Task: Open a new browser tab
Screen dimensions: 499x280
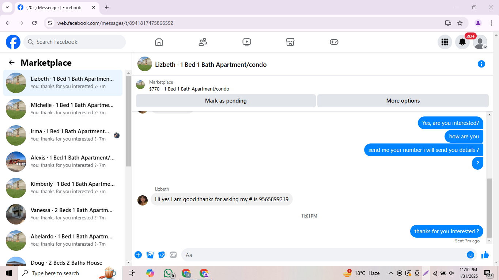Action: click(107, 7)
